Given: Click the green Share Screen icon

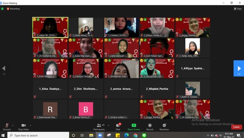Looking at the screenshot, I should 134,125.
